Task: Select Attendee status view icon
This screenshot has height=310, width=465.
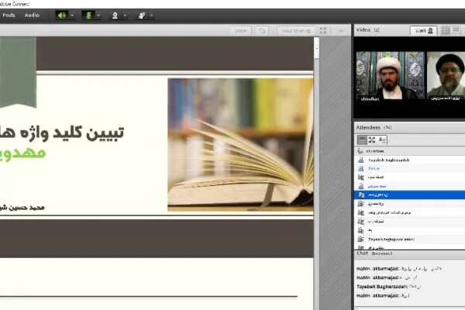Action: click(x=382, y=139)
